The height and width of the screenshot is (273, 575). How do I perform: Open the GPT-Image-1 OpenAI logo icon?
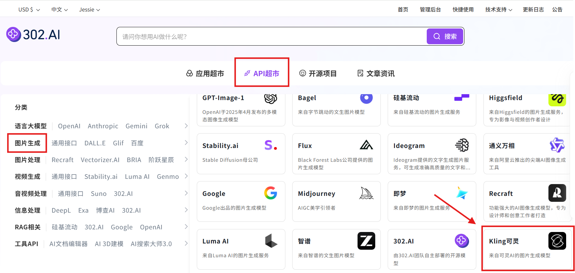(x=271, y=98)
